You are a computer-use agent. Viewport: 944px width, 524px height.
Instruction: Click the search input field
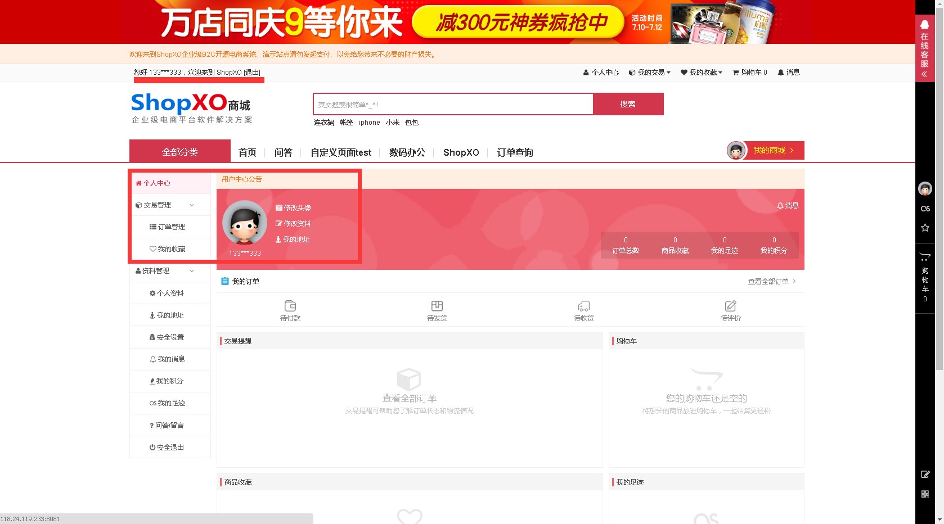[x=453, y=104]
